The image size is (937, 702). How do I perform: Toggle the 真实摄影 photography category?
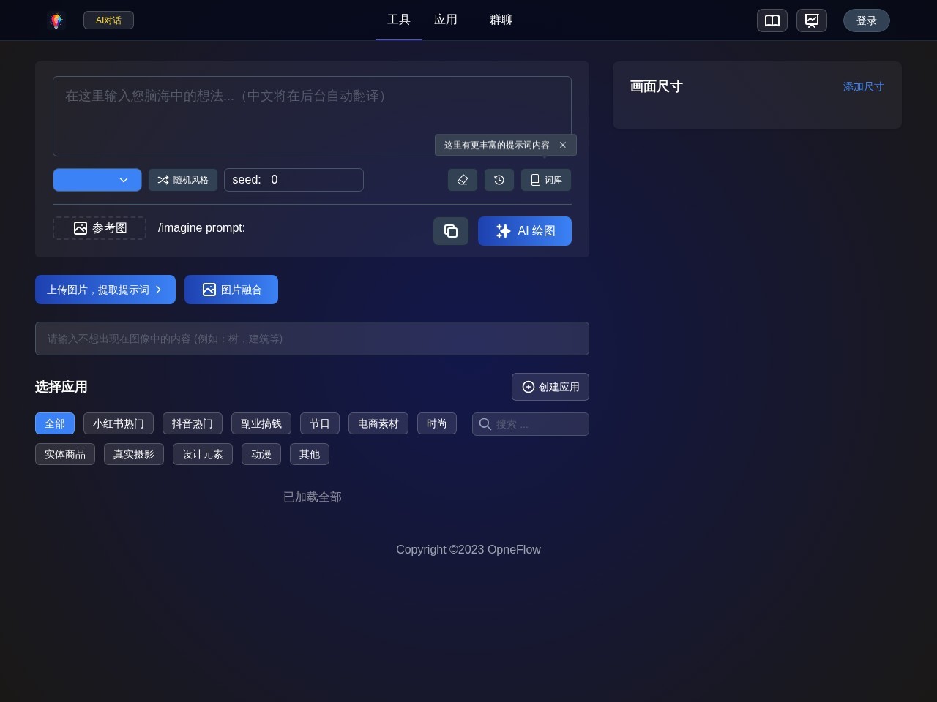[x=134, y=454]
